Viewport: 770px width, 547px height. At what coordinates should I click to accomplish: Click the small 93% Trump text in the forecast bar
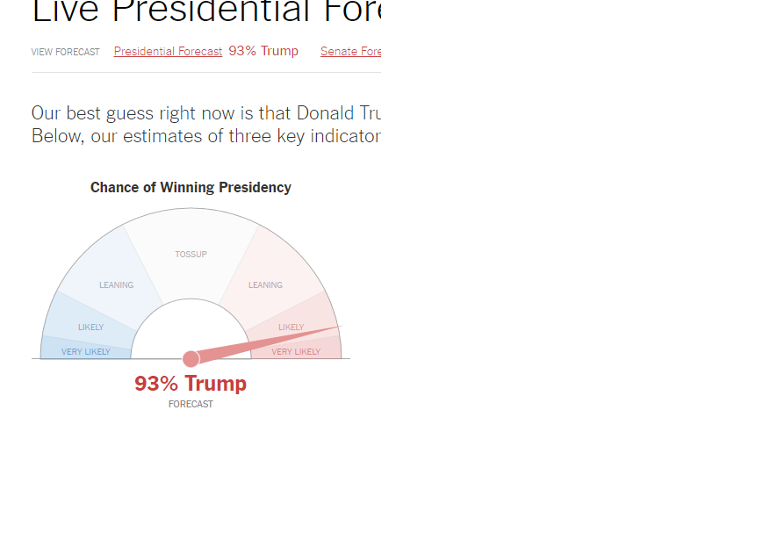coord(263,51)
